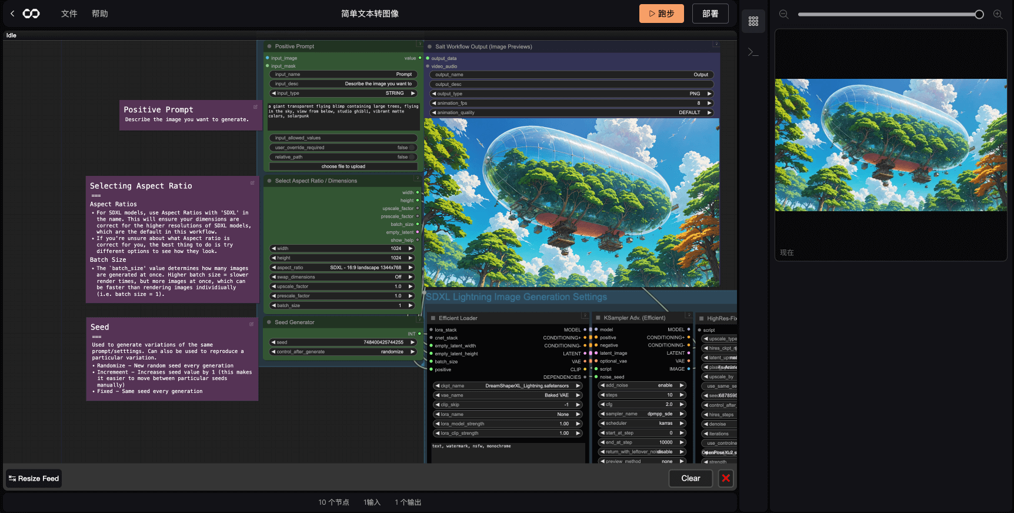
Task: Go back with the left chevron arrow
Action: (12, 14)
